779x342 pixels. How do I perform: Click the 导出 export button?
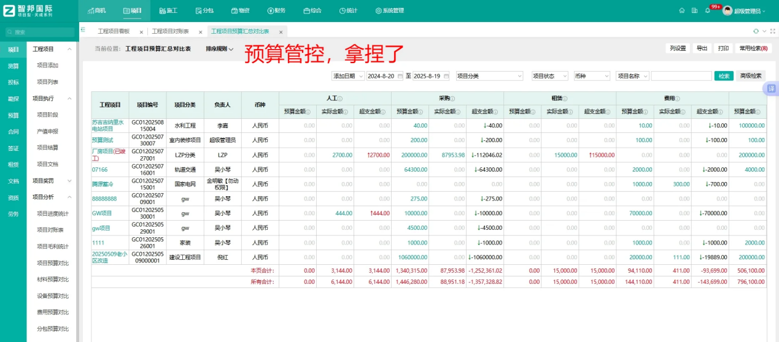click(x=702, y=48)
